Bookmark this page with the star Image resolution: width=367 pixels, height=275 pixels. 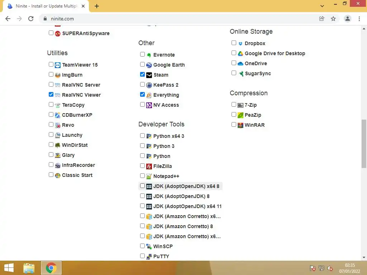333,19
